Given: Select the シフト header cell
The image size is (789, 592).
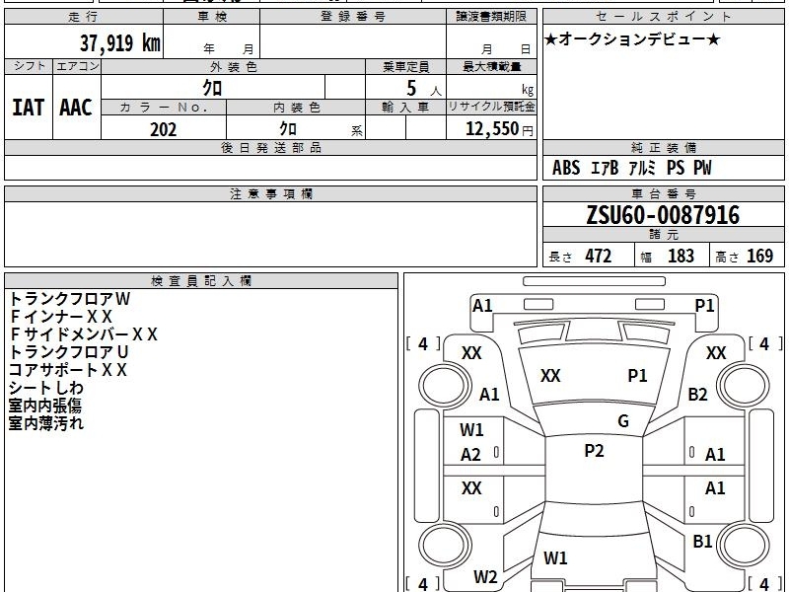Looking at the screenshot, I should (29, 66).
